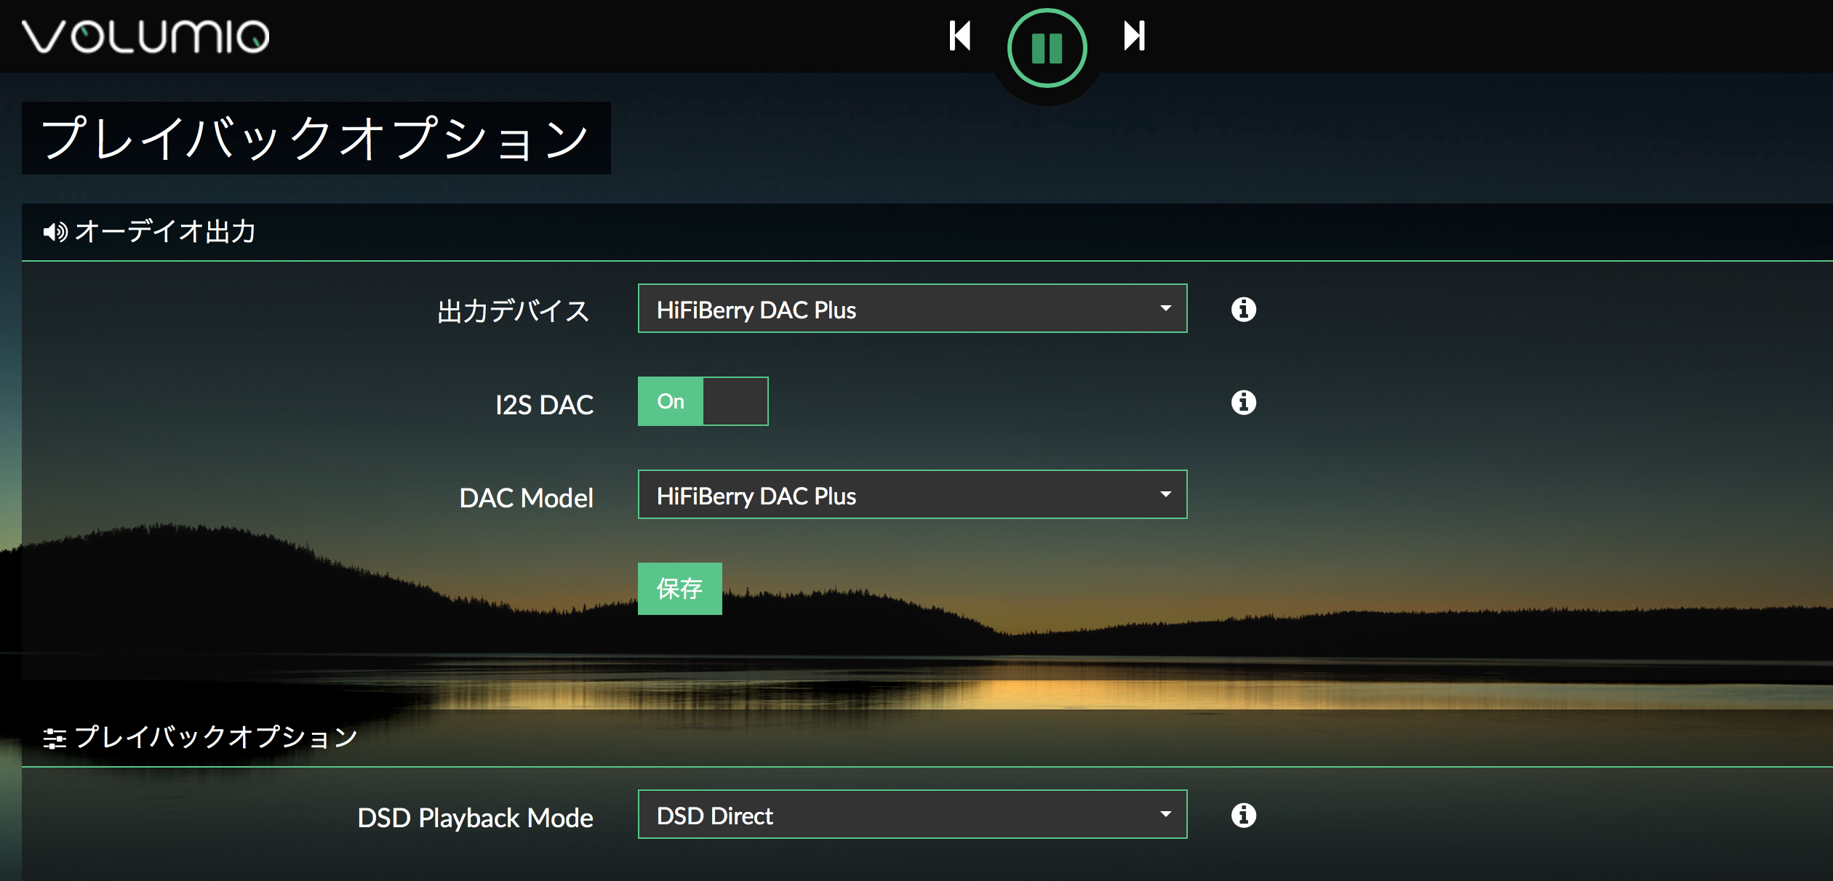Click the プレイバックオプション page title
Screen dimensions: 1833x881
tap(316, 138)
